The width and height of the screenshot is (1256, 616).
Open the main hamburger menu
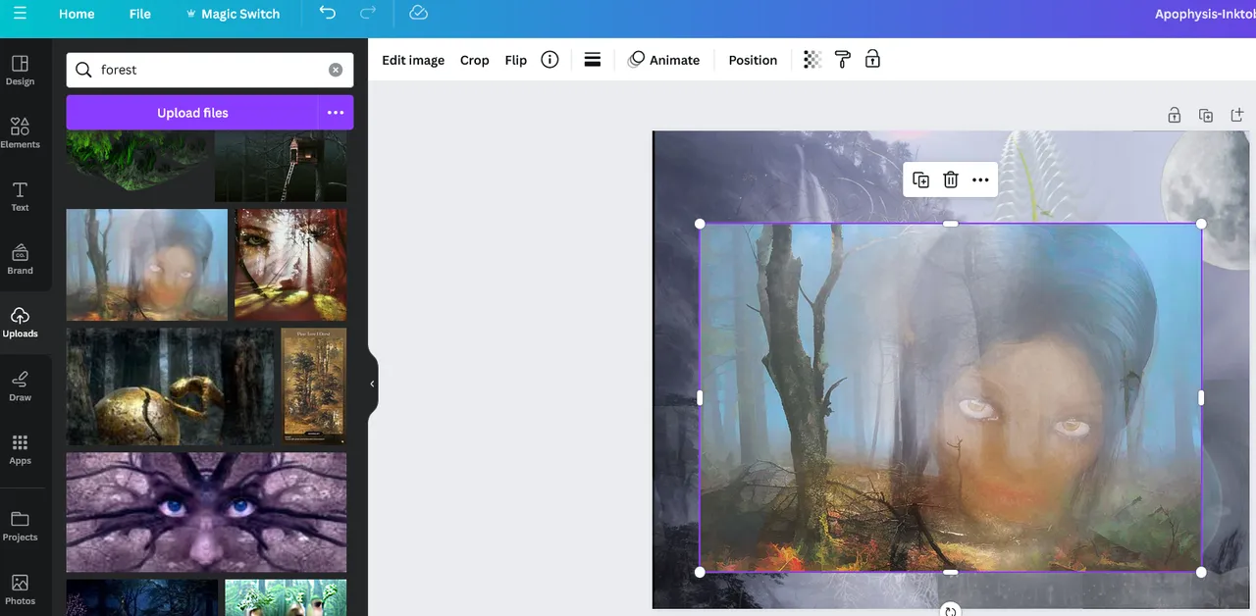click(20, 14)
